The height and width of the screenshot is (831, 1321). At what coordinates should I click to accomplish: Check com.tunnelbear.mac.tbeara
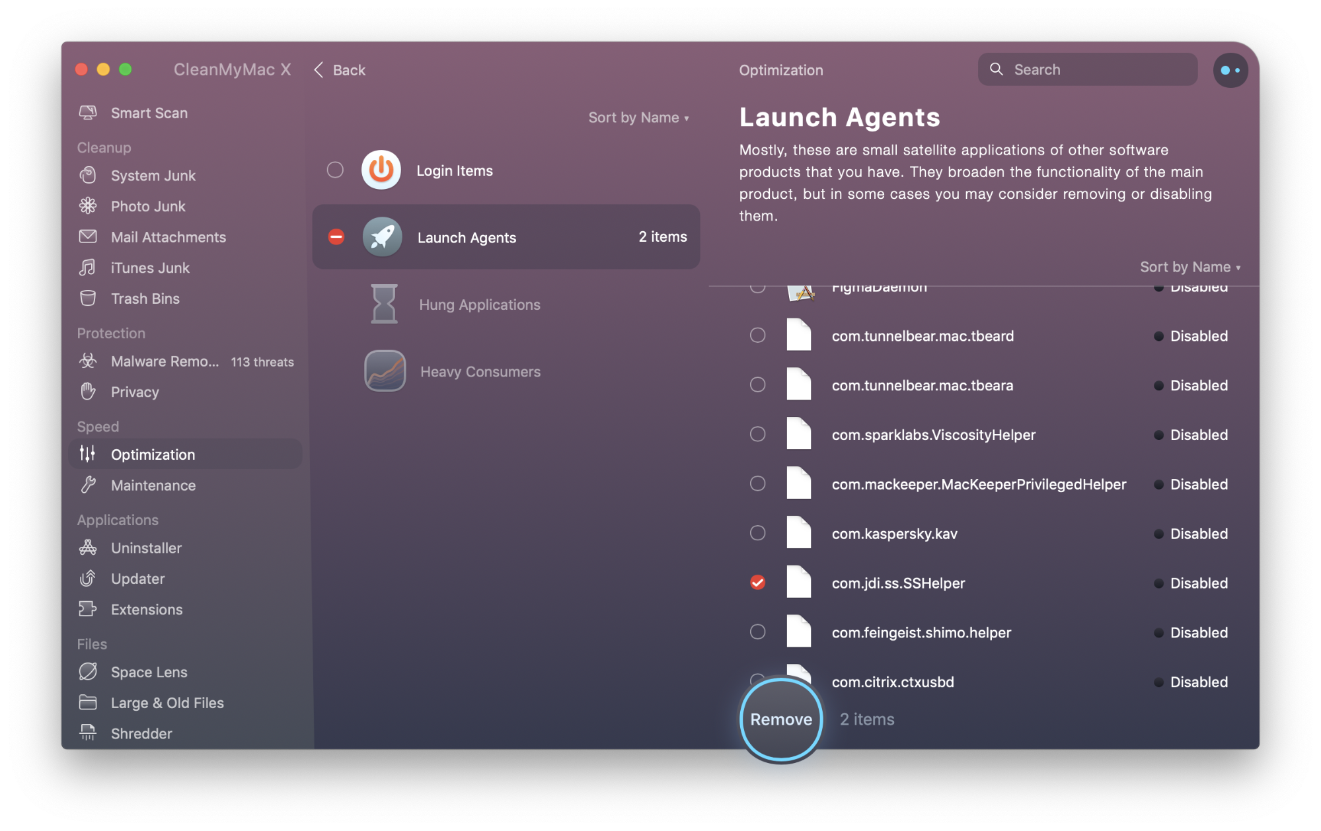(x=758, y=385)
